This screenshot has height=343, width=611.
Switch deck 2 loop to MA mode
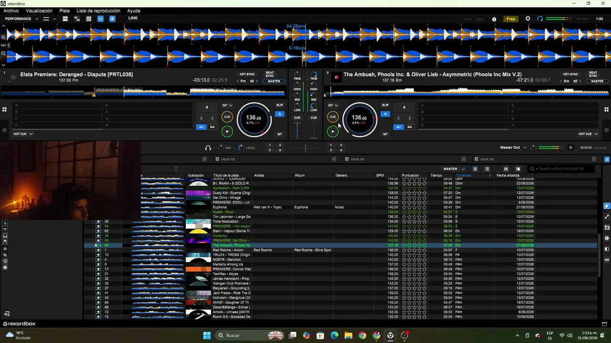410,127
